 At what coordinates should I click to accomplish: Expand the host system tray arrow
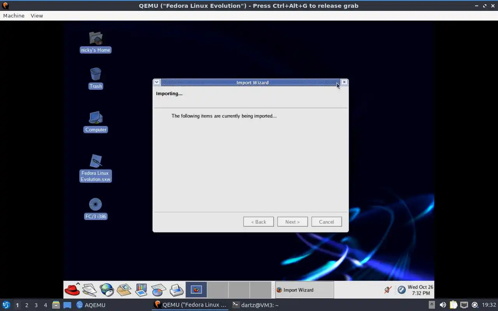[x=432, y=305]
